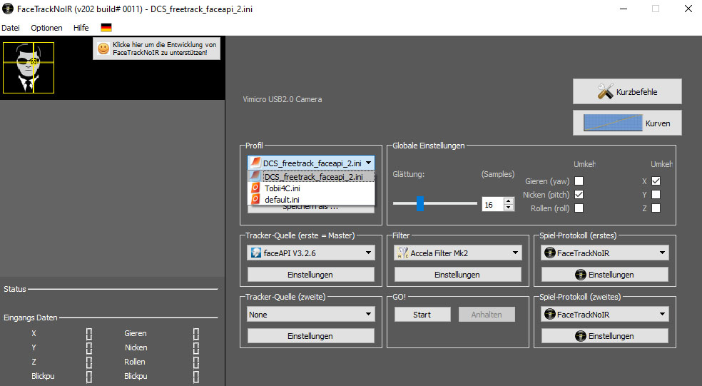The image size is (702, 386).
Task: Open Einstellungen for first tracker source
Action: (x=311, y=275)
